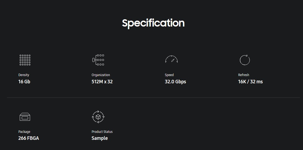303x150 pixels.
Task: Click the Organization hierarchy icon
Action: coord(98,60)
